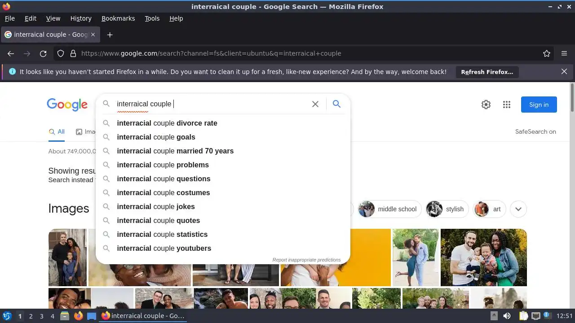Open Google quick settings gear

pos(486,105)
